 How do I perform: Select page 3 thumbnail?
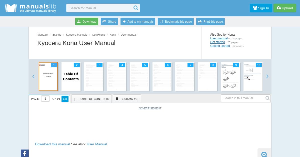pos(94,77)
